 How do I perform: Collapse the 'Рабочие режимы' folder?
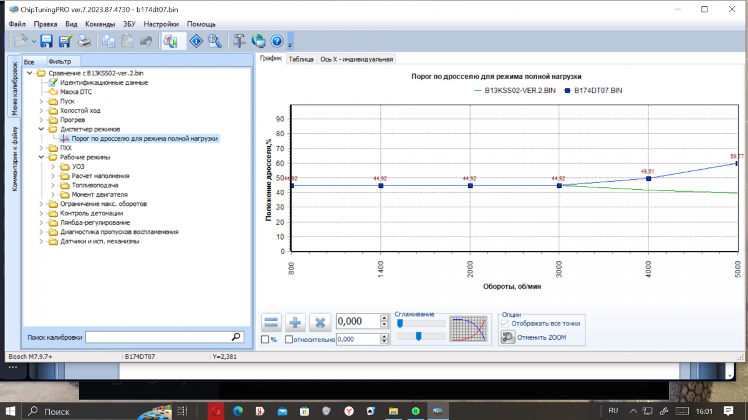pos(42,157)
